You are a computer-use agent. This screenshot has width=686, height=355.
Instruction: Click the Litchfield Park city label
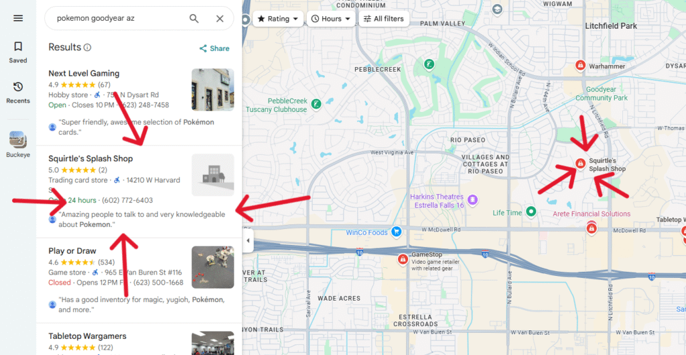point(611,26)
